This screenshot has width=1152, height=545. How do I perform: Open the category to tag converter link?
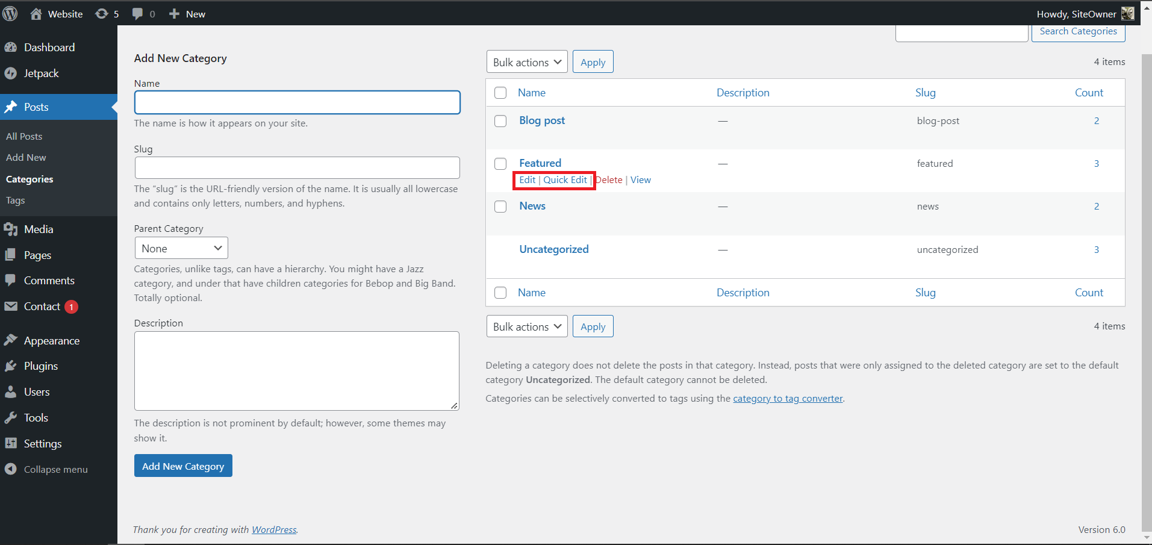[x=788, y=398]
